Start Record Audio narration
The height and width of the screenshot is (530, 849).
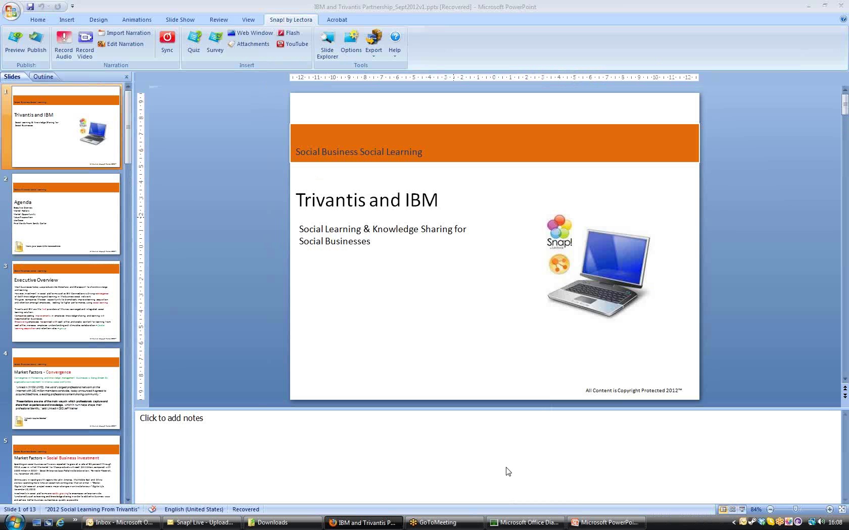[64, 45]
